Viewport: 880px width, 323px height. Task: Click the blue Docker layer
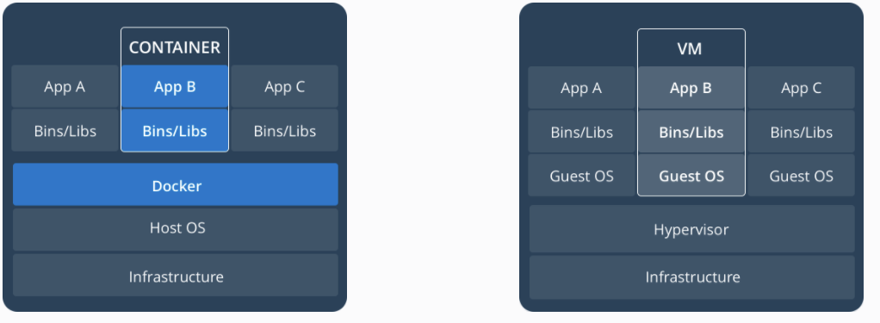coord(176,185)
